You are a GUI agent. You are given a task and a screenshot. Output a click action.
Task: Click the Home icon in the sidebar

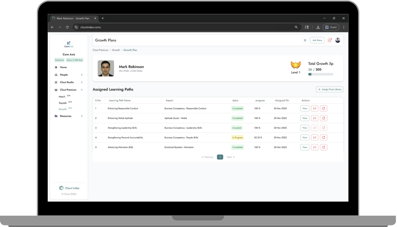click(56, 67)
